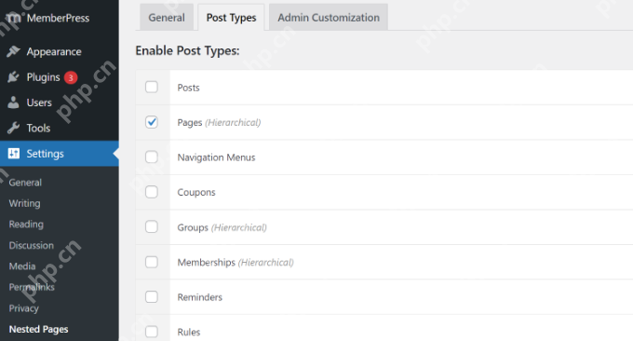Open the Admin Customization tab
Screen dimensions: 633x341
click(x=329, y=18)
